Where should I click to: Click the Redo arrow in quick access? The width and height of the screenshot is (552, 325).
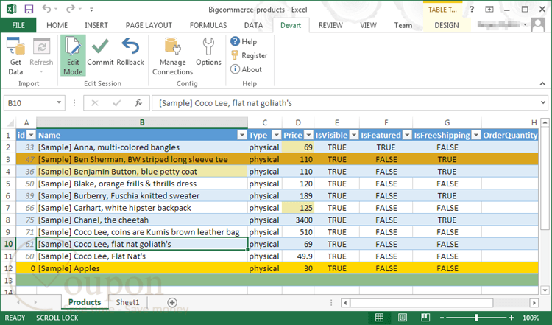pyautogui.click(x=71, y=9)
